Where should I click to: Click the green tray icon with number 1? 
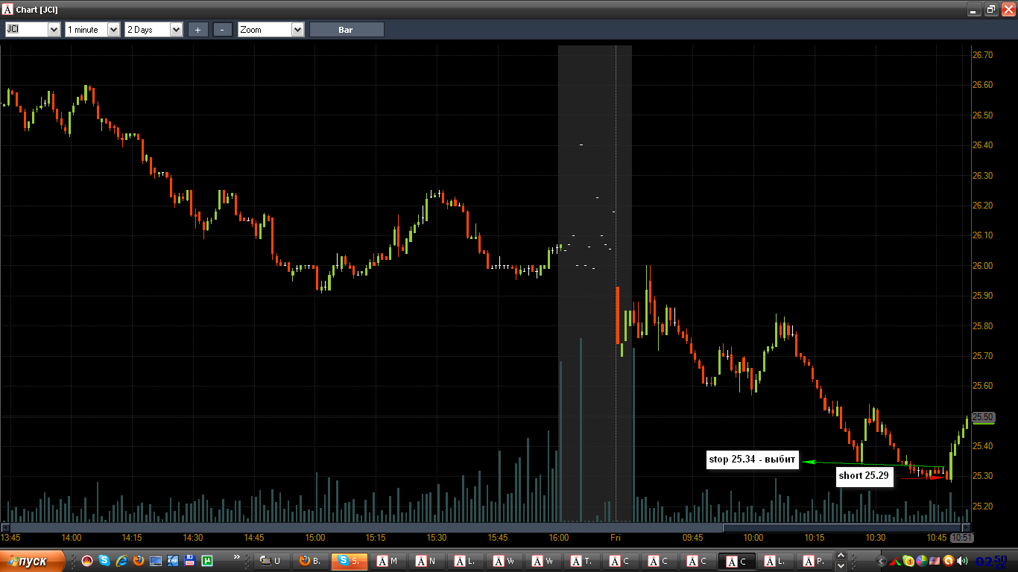[908, 561]
